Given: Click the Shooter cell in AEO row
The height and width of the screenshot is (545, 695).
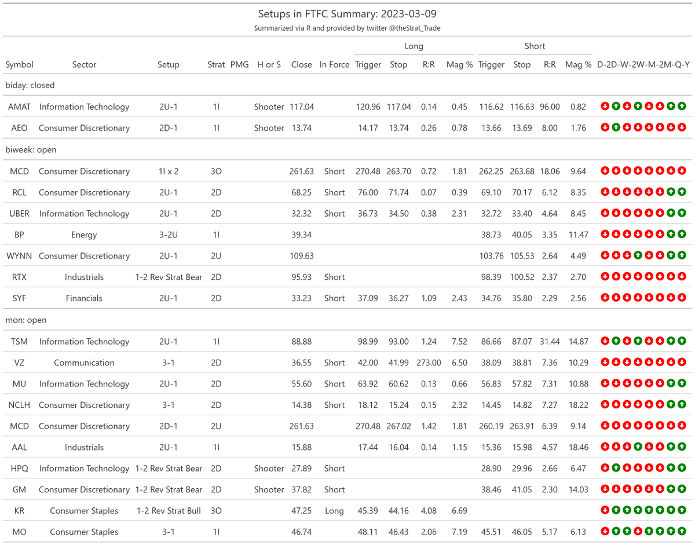Looking at the screenshot, I should pos(269,128).
